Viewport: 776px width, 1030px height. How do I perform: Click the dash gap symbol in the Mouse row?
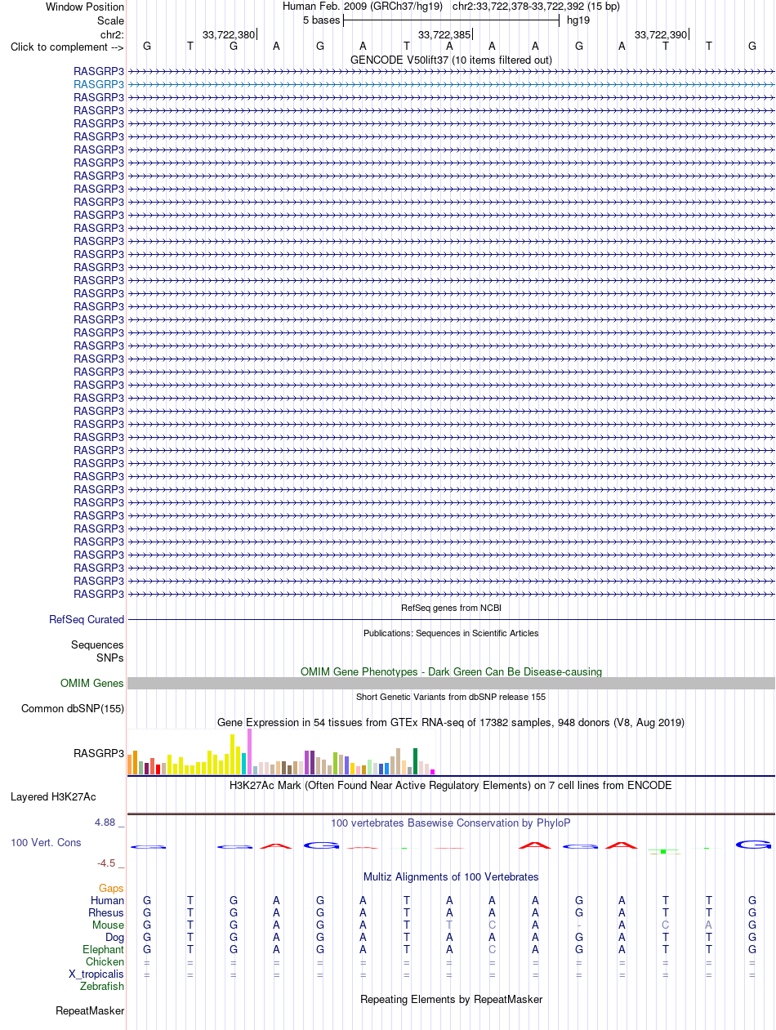tap(578, 925)
